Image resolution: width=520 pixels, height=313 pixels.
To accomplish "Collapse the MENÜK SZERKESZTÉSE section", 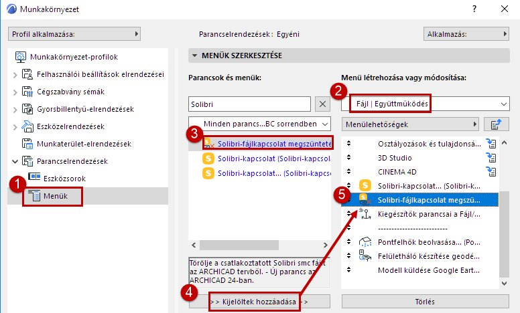I will point(195,56).
